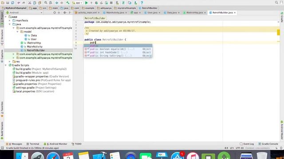This screenshot has height=159, width=284.
Task: Collapse the app module tree node
Action: (x=6, y=17)
